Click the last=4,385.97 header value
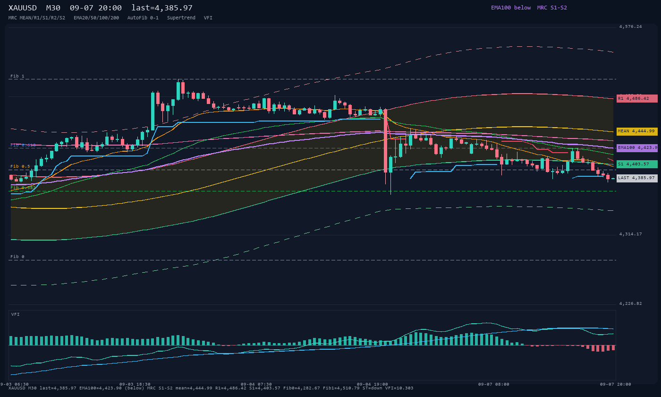The height and width of the screenshot is (397, 661). point(162,8)
